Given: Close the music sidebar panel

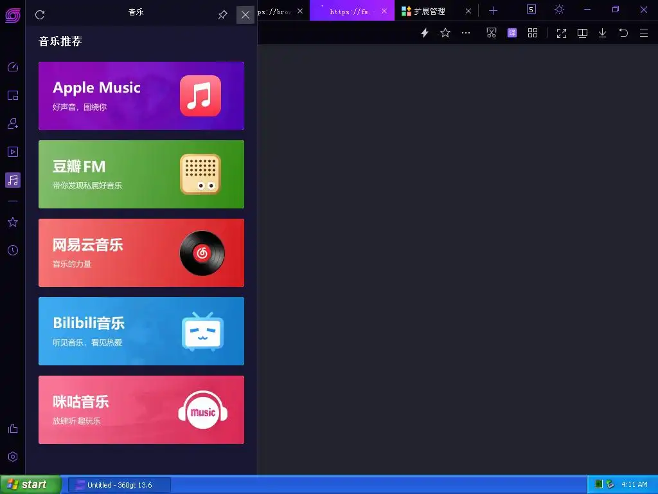Looking at the screenshot, I should coord(245,15).
